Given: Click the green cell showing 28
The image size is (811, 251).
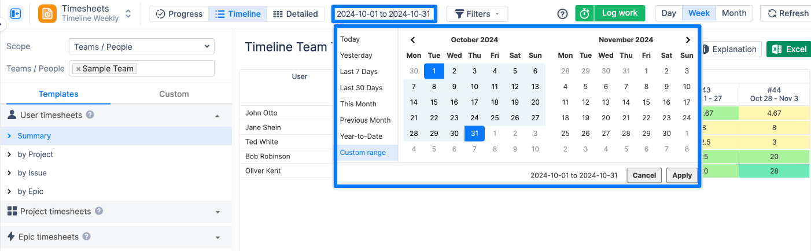Looking at the screenshot, I should [x=774, y=171].
